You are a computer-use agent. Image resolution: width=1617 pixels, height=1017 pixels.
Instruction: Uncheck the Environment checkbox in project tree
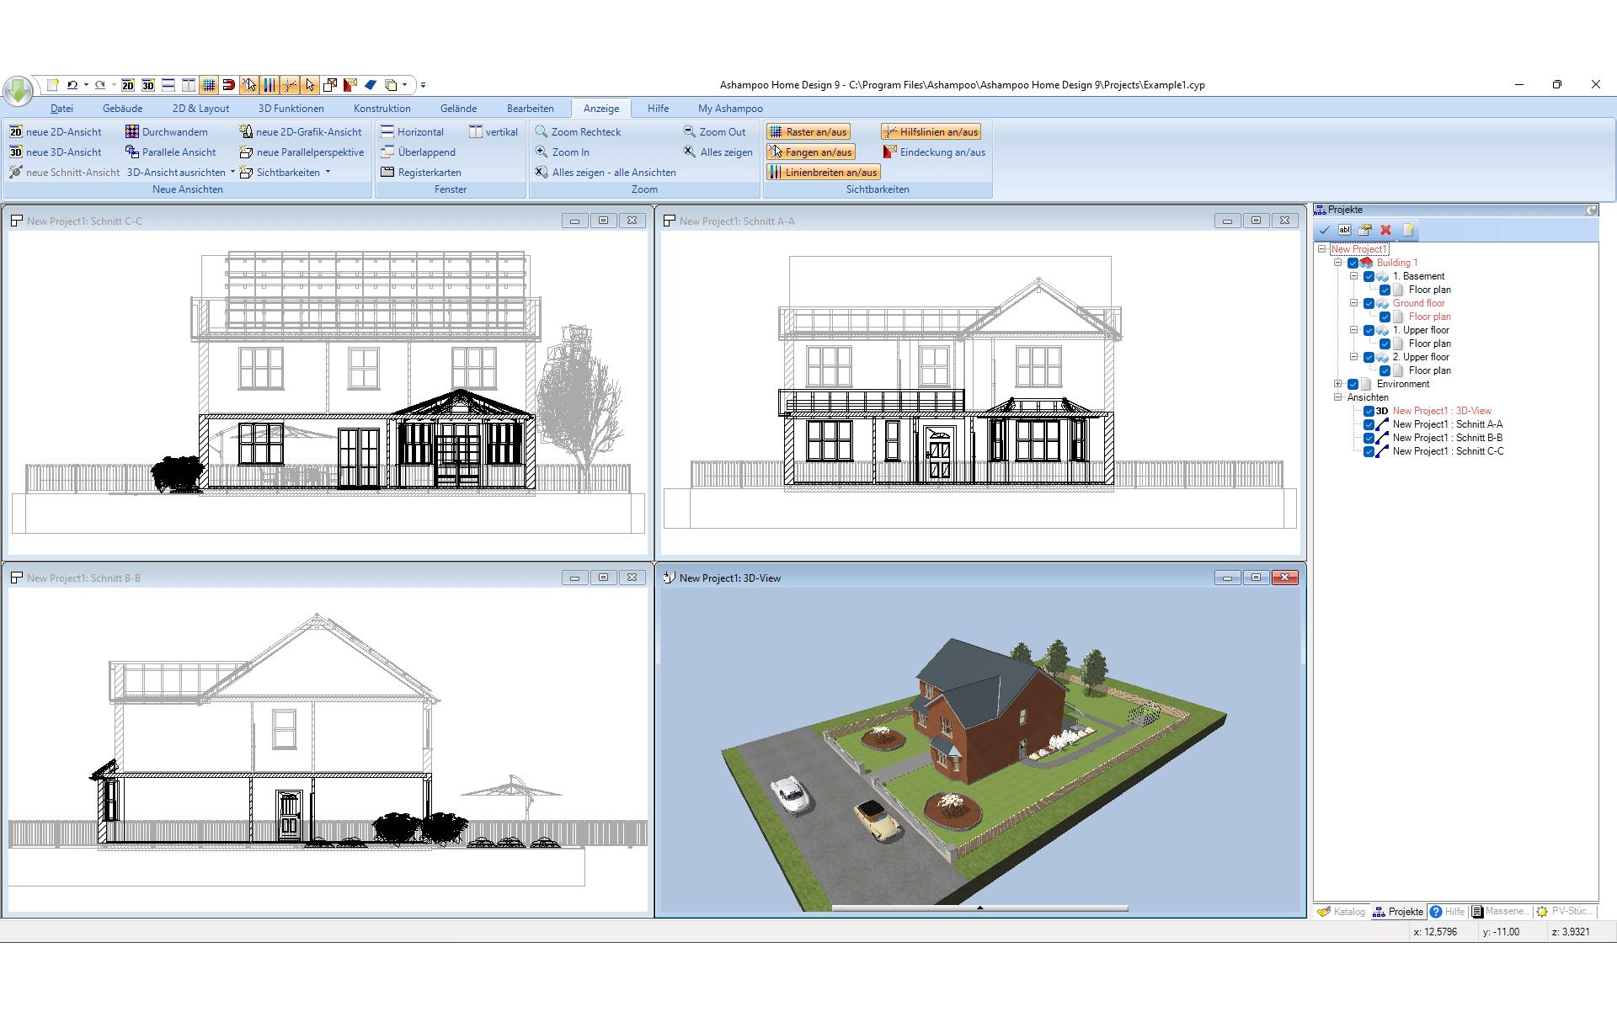coord(1353,384)
